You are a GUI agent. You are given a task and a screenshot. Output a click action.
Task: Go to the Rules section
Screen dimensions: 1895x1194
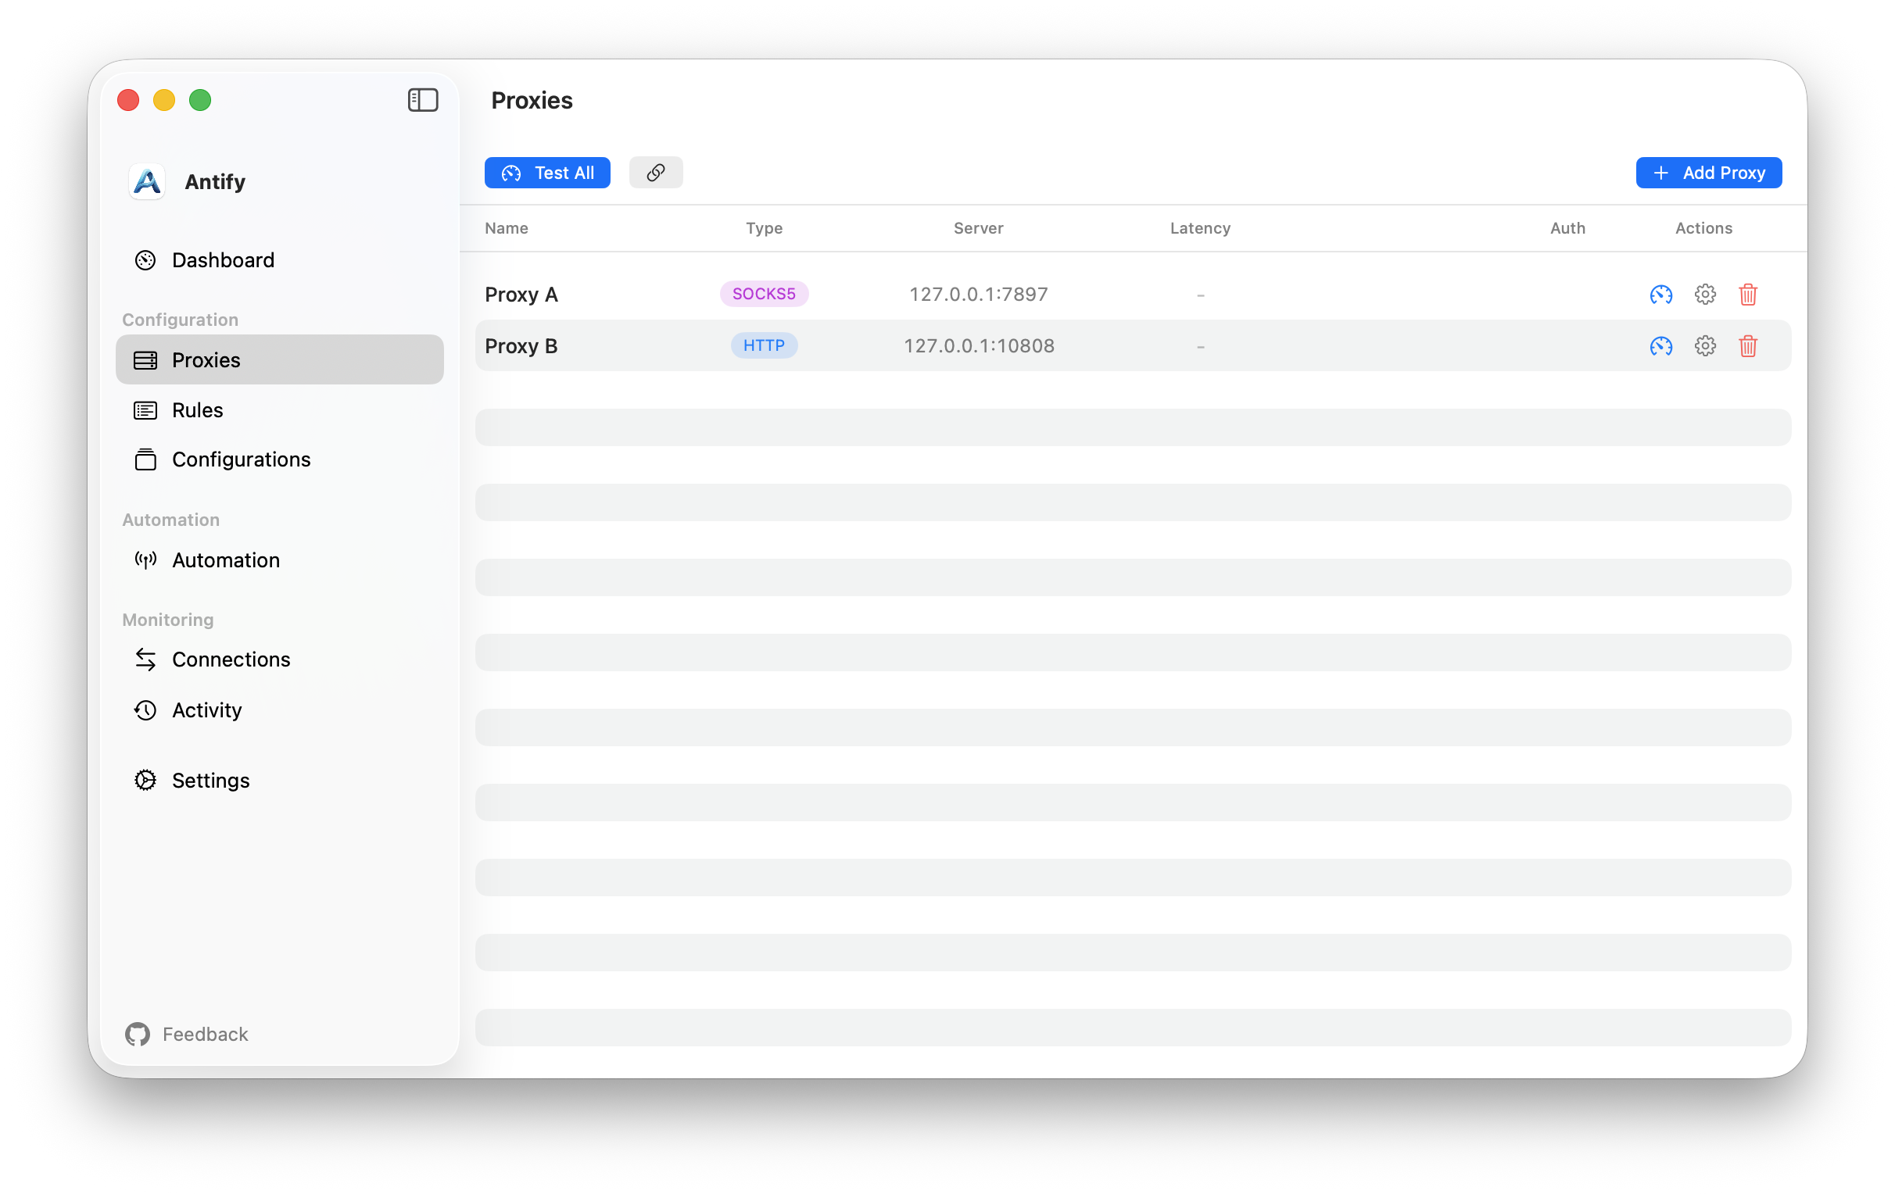279,409
